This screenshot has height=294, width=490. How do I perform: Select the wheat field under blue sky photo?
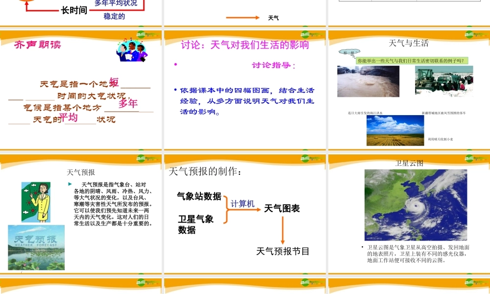click(x=395, y=131)
